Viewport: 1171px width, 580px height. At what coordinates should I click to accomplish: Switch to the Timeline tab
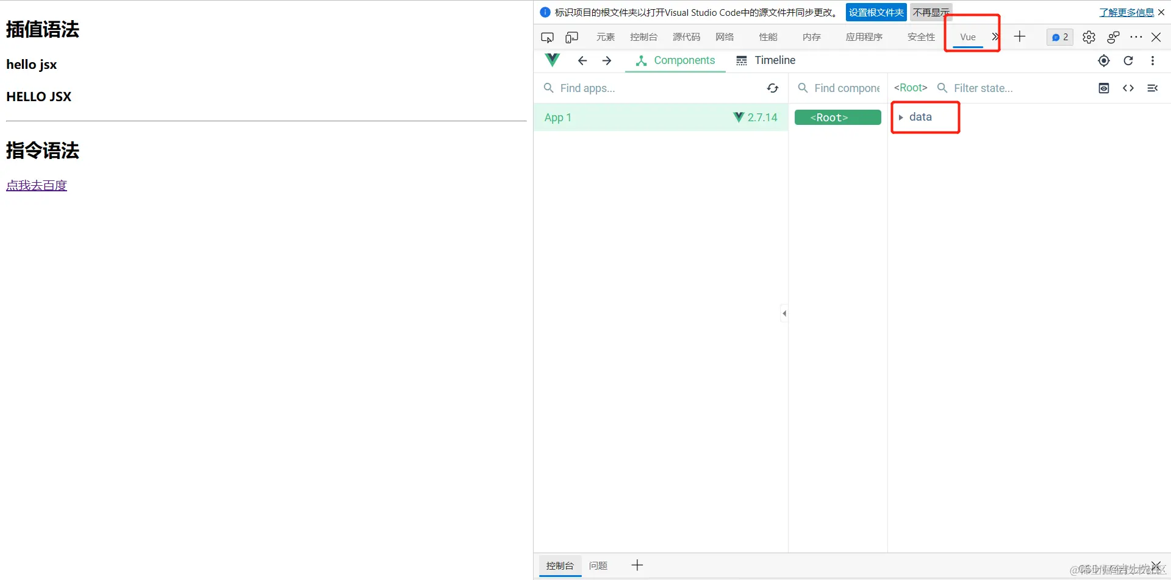[765, 60]
